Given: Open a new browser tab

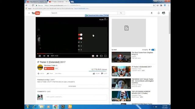Looking at the screenshot, I should coord(72,2).
